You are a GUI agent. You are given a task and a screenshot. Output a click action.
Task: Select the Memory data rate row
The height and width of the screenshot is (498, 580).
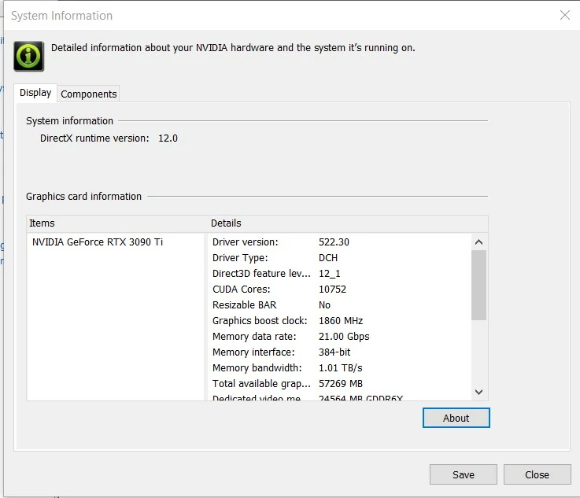click(x=339, y=336)
